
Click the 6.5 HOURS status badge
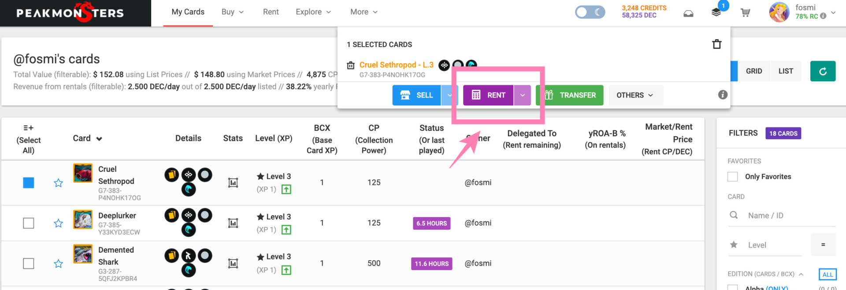pos(432,223)
